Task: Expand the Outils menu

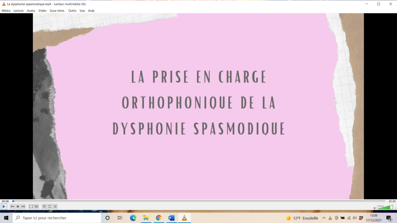Action: pyautogui.click(x=72, y=11)
